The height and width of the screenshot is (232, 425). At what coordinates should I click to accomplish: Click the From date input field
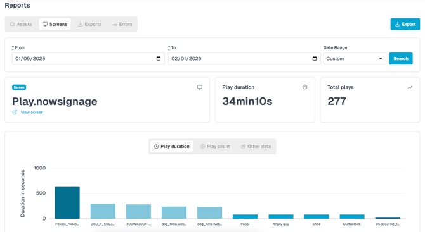(88, 59)
